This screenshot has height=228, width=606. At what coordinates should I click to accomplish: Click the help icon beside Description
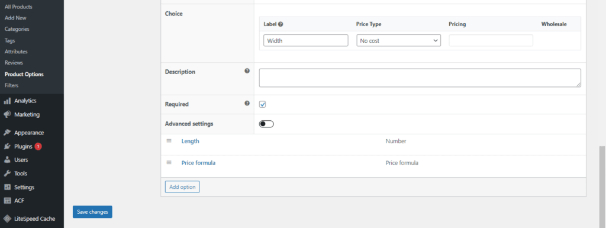247,71
